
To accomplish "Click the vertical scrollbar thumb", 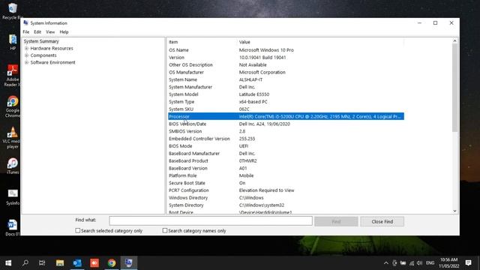I will point(455,88).
